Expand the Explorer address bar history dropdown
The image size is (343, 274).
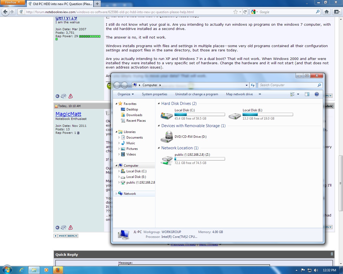(247, 85)
